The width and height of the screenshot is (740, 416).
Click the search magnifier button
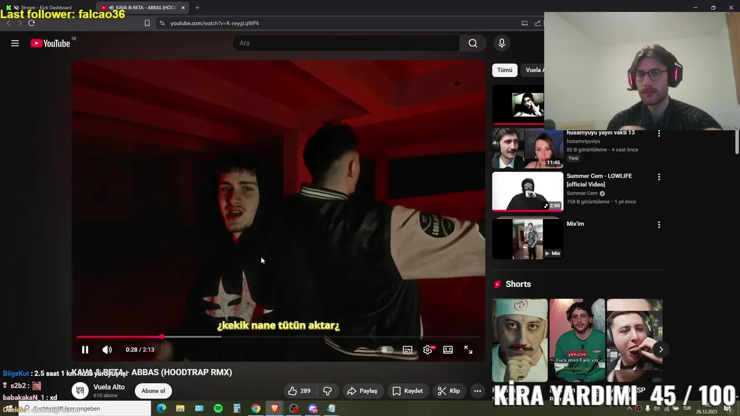[473, 43]
